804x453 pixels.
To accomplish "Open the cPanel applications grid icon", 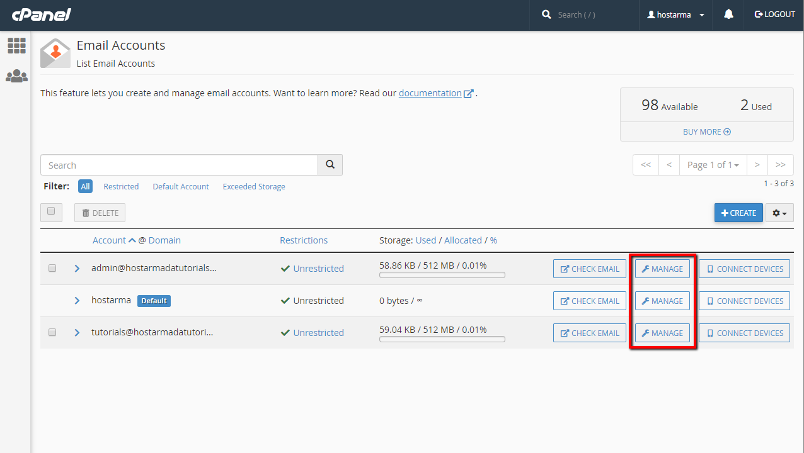I will point(16,45).
